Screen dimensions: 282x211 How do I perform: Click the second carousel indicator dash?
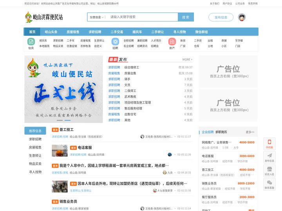point(67,120)
